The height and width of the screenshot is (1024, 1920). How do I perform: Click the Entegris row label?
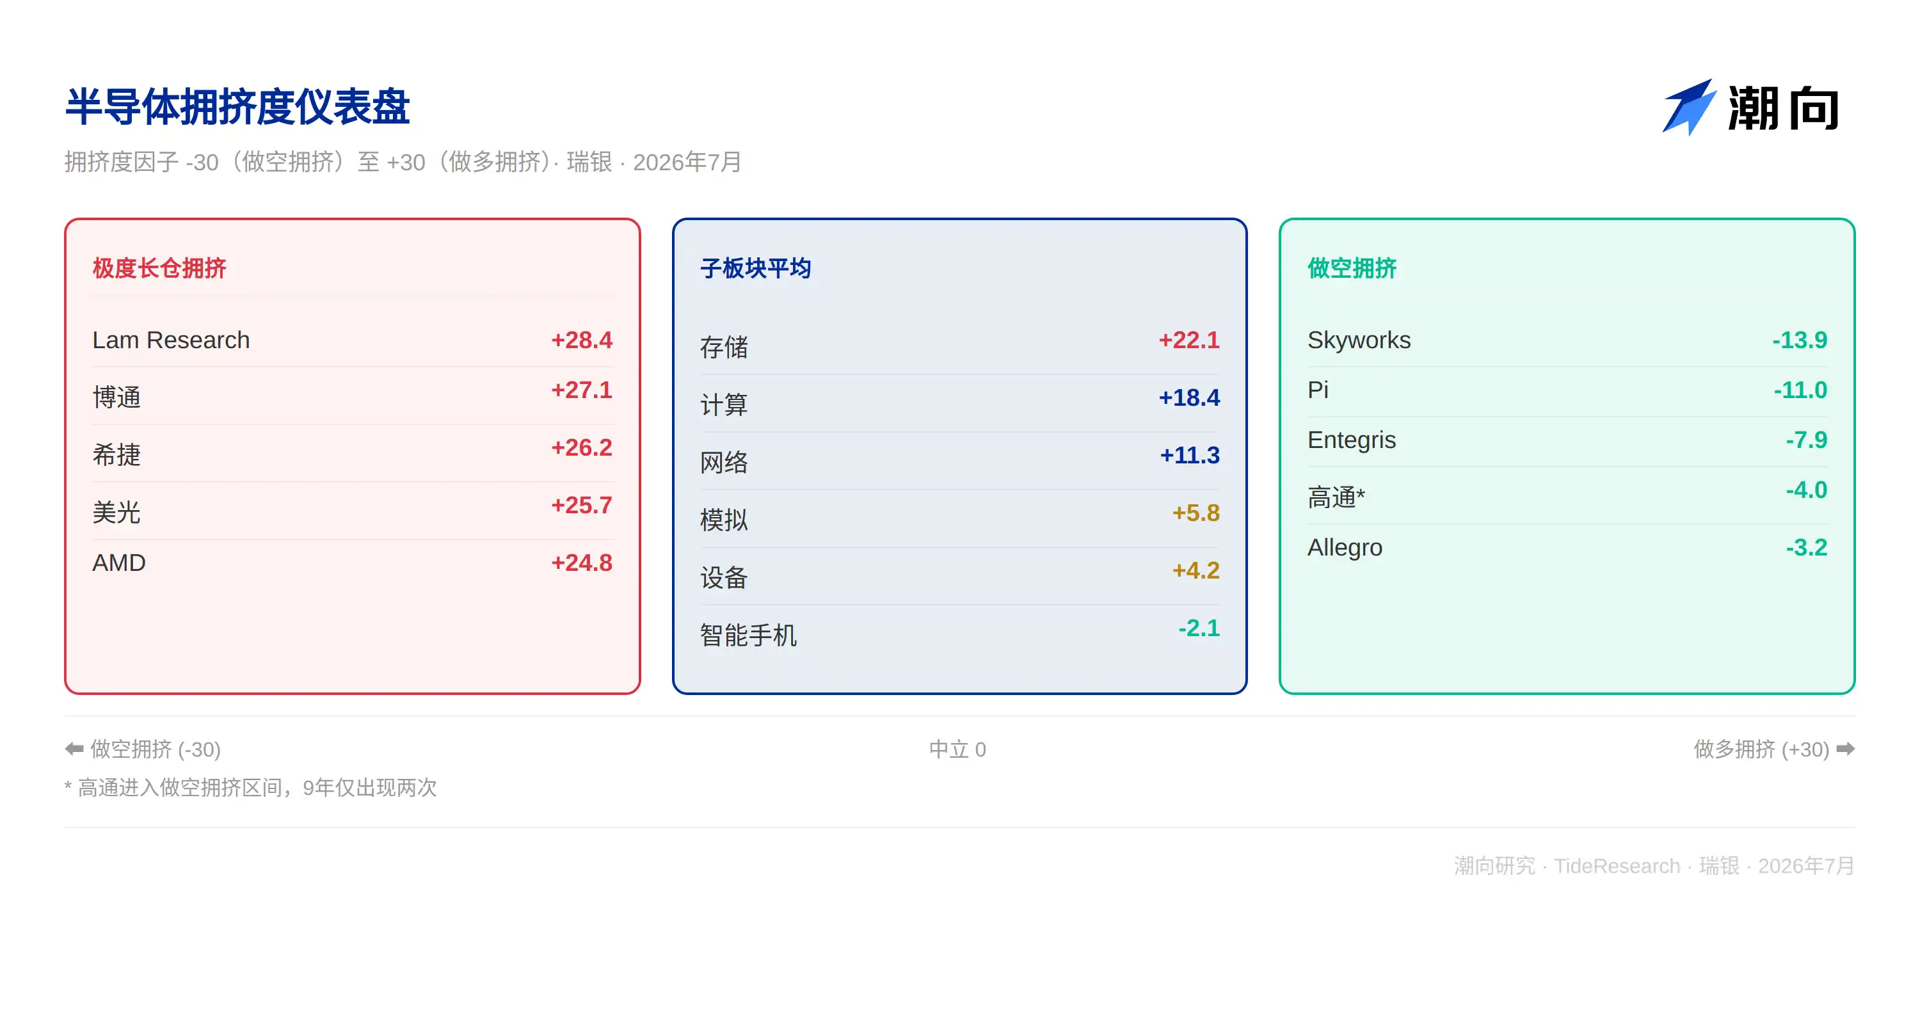pyautogui.click(x=1351, y=440)
